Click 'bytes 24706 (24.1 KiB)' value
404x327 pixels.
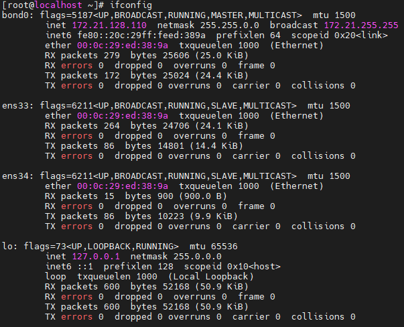(190, 126)
